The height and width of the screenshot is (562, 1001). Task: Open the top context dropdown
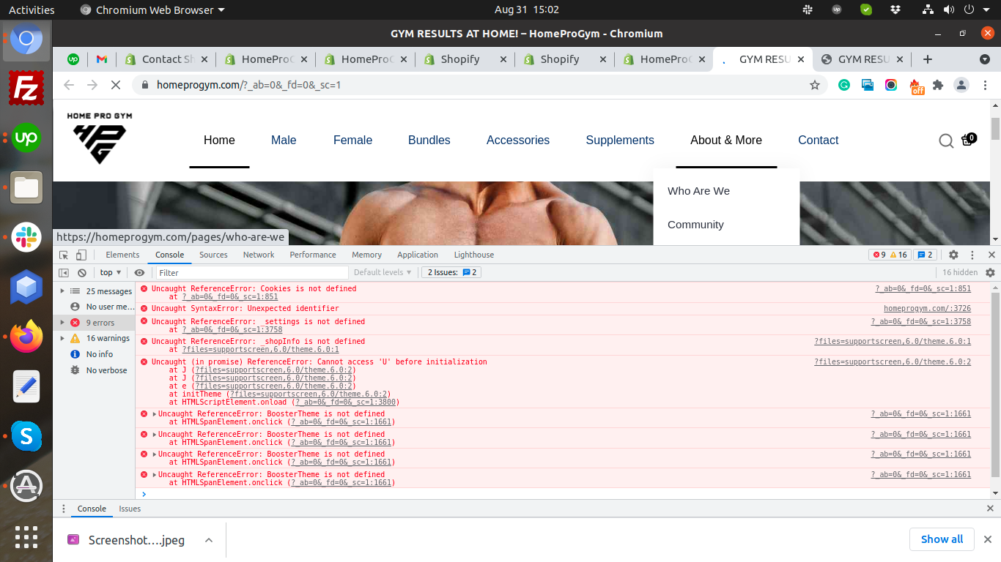pyautogui.click(x=111, y=272)
